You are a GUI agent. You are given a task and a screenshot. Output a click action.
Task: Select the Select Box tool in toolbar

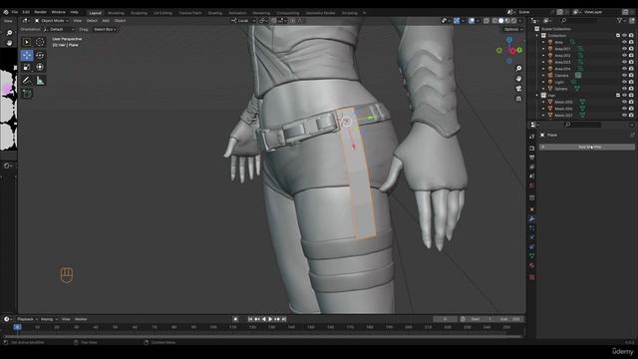coord(27,42)
